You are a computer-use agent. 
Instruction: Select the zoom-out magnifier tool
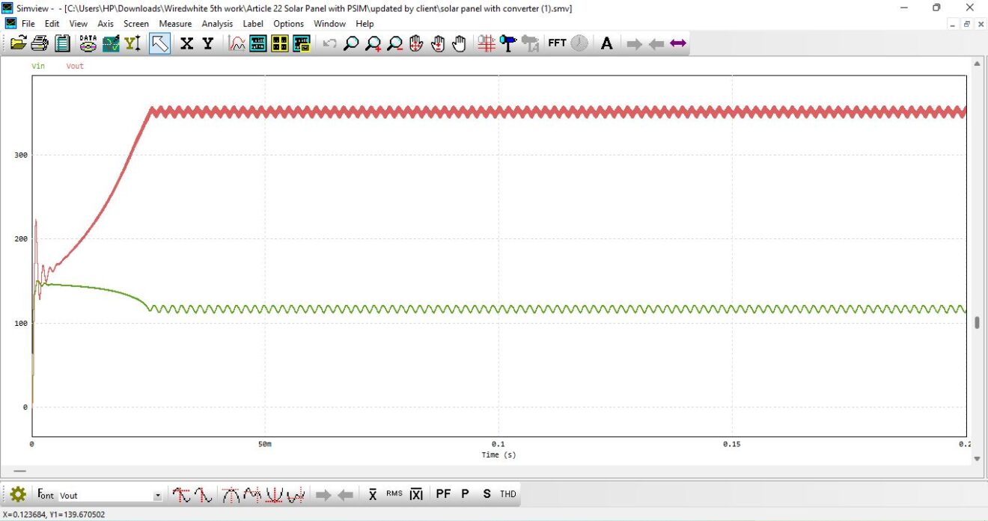pyautogui.click(x=394, y=43)
